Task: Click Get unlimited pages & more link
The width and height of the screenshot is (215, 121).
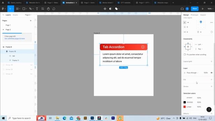Action: coord(15,39)
